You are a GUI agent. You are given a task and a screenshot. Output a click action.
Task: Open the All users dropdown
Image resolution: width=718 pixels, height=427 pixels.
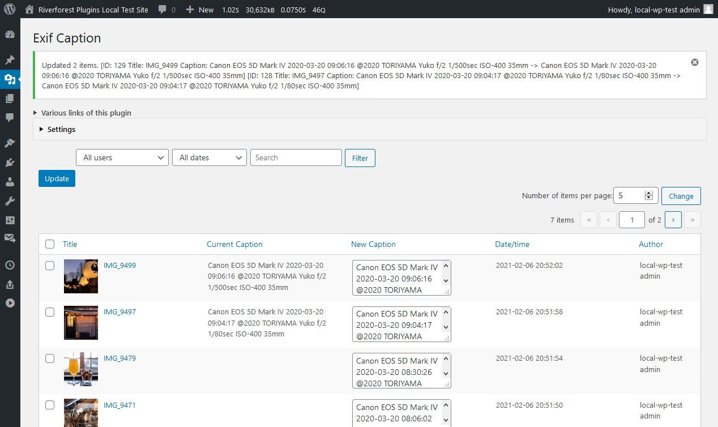pos(122,157)
